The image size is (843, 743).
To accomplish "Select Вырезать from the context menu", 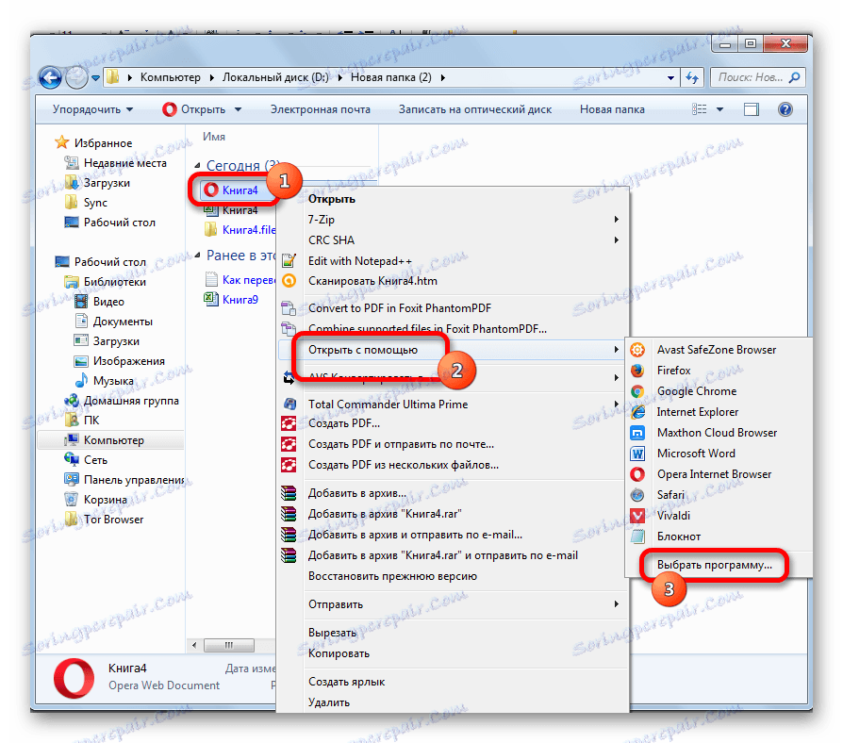I will tap(330, 632).
